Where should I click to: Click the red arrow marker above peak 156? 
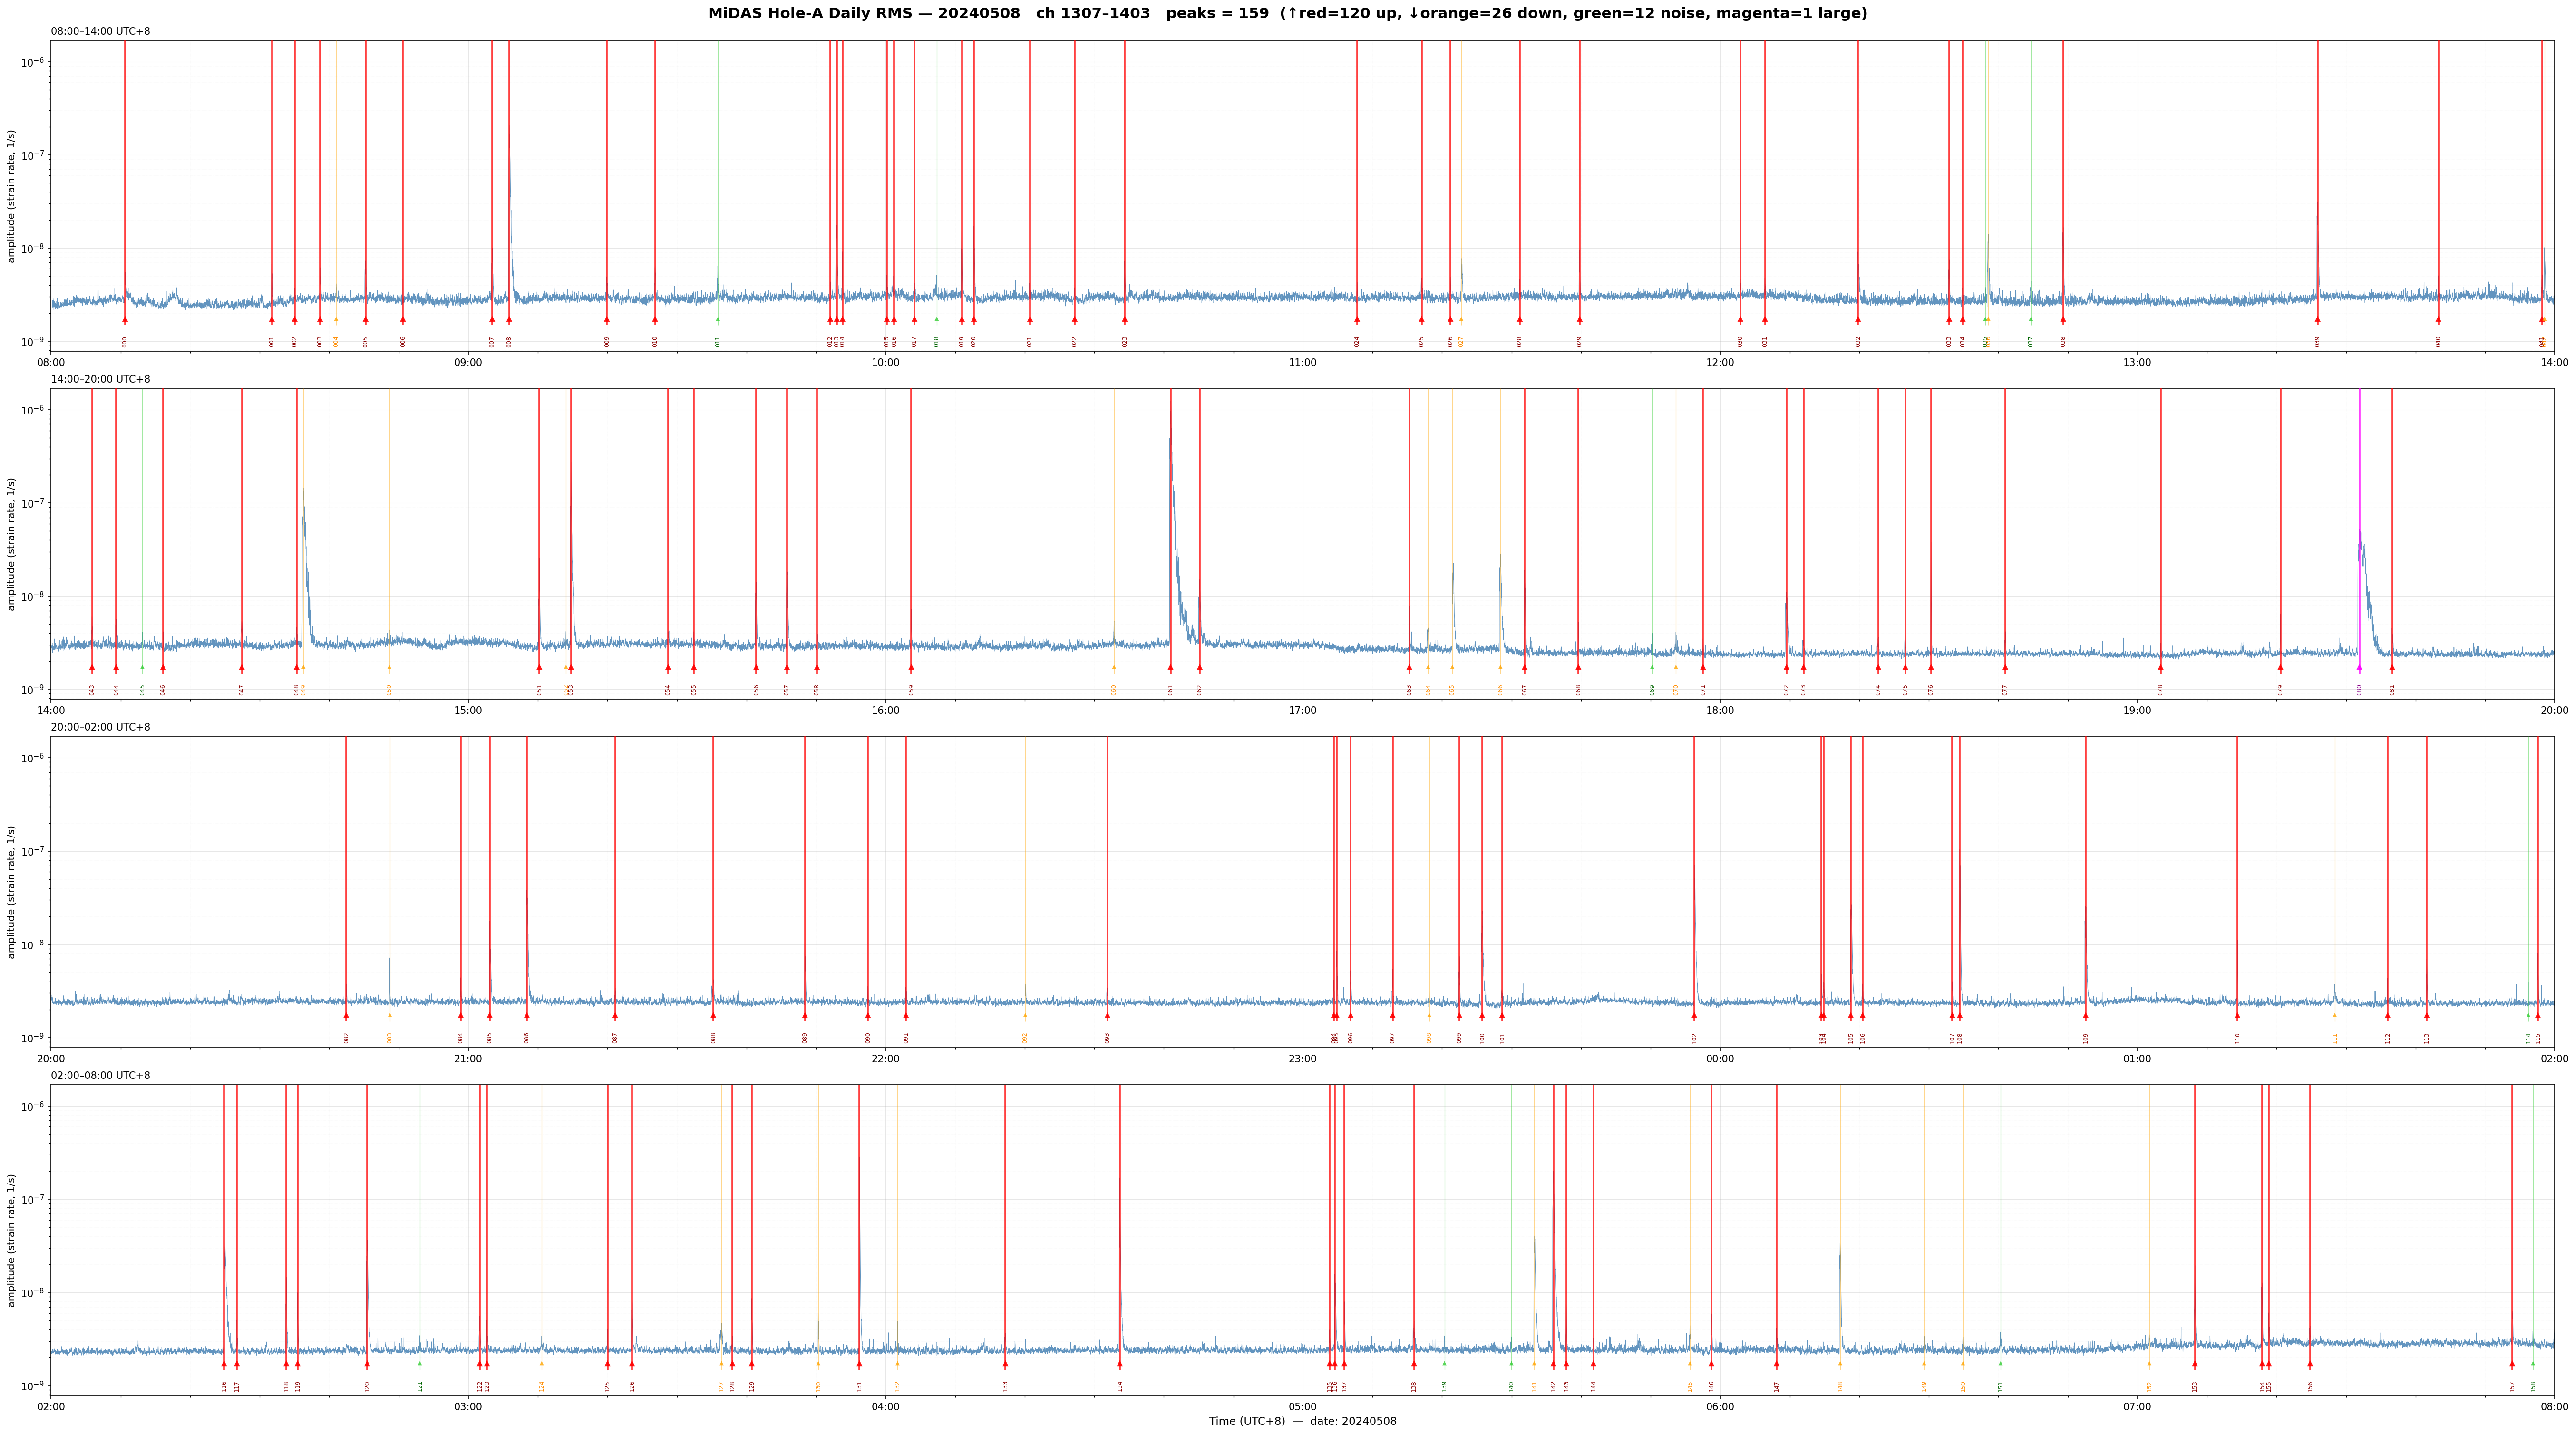[2310, 1364]
